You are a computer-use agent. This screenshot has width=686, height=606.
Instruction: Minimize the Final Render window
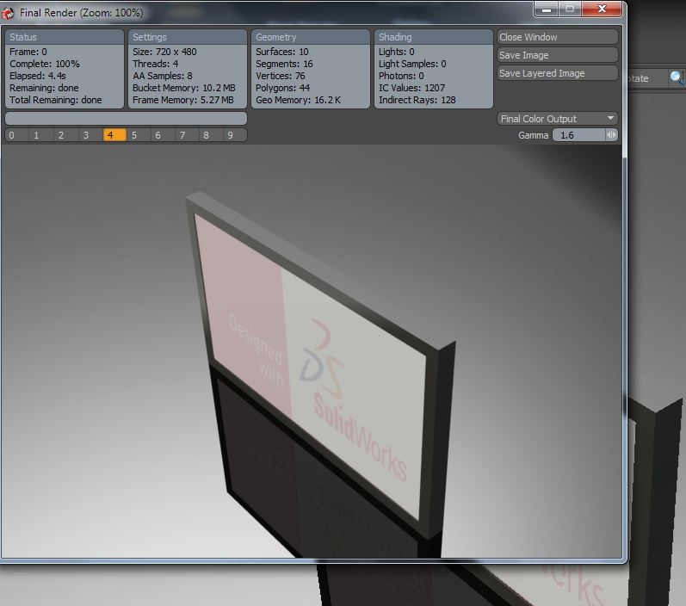pyautogui.click(x=546, y=9)
